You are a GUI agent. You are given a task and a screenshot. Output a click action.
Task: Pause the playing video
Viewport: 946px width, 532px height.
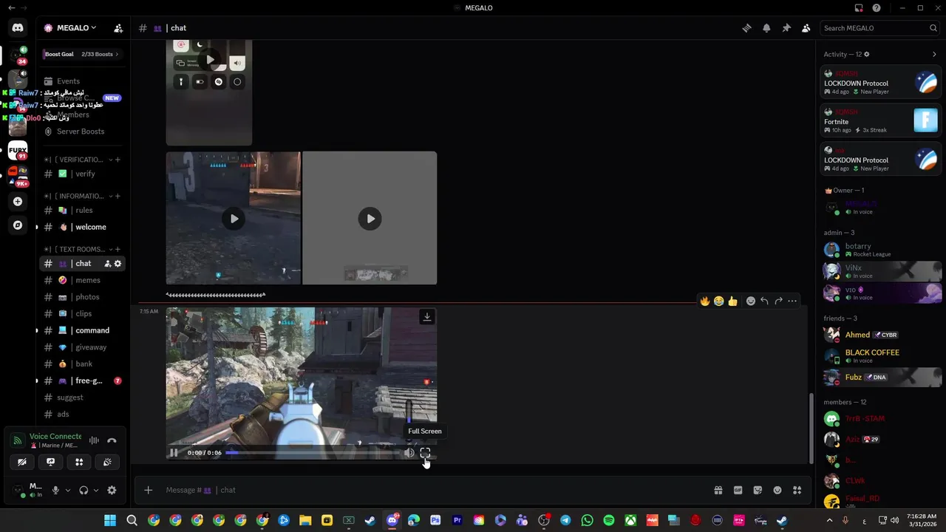(174, 453)
